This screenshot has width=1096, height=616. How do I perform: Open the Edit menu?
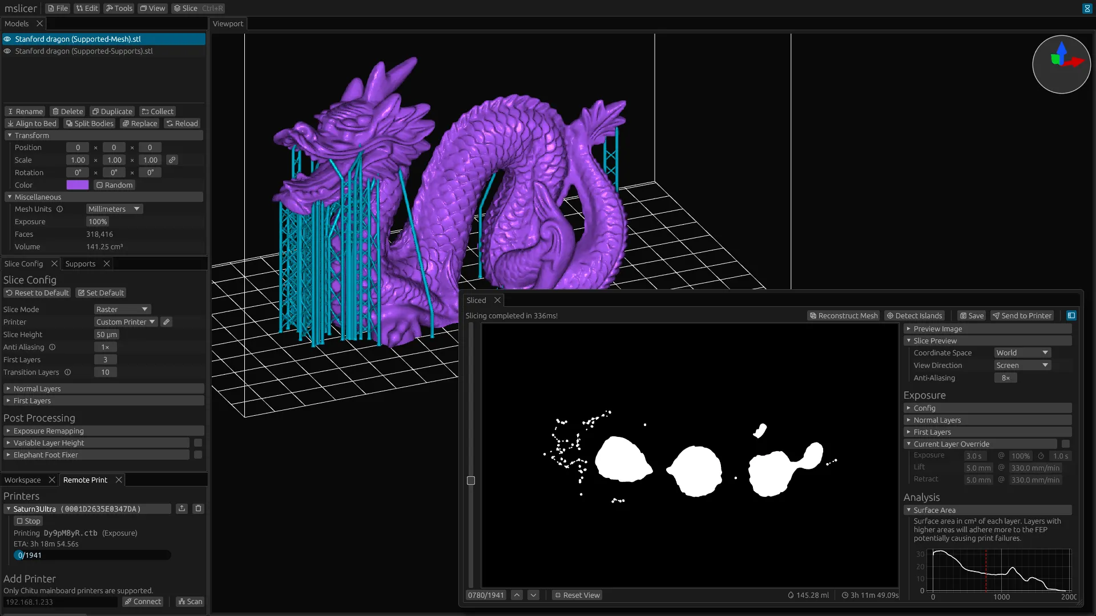click(87, 9)
